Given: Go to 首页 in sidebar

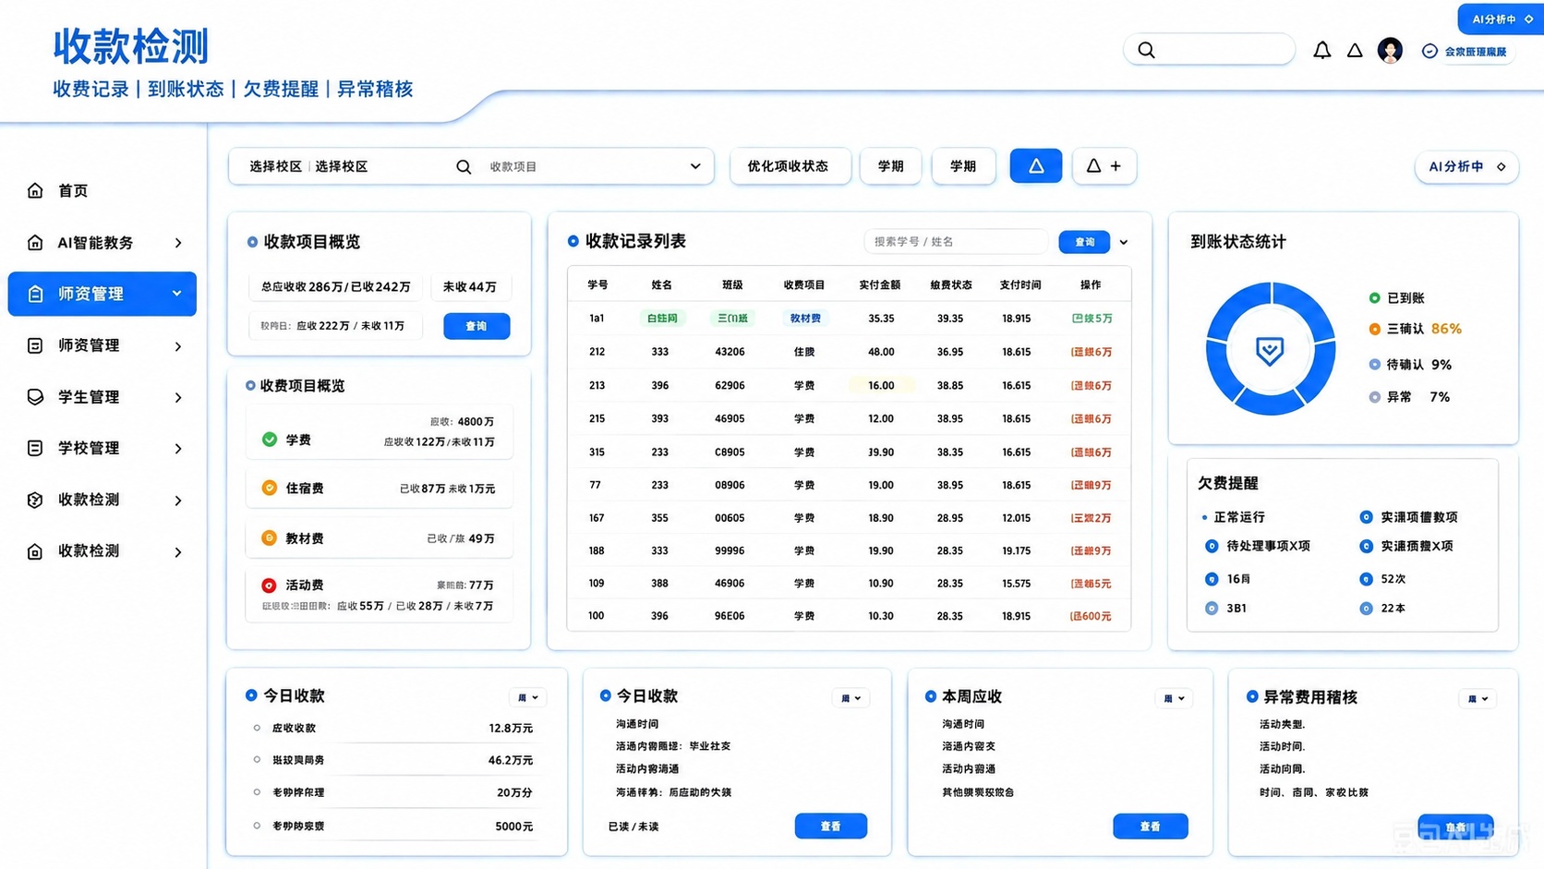Looking at the screenshot, I should pyautogui.click(x=73, y=190).
